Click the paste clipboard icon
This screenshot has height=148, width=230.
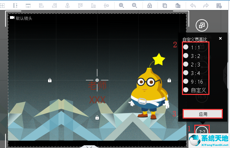(x=178, y=5)
